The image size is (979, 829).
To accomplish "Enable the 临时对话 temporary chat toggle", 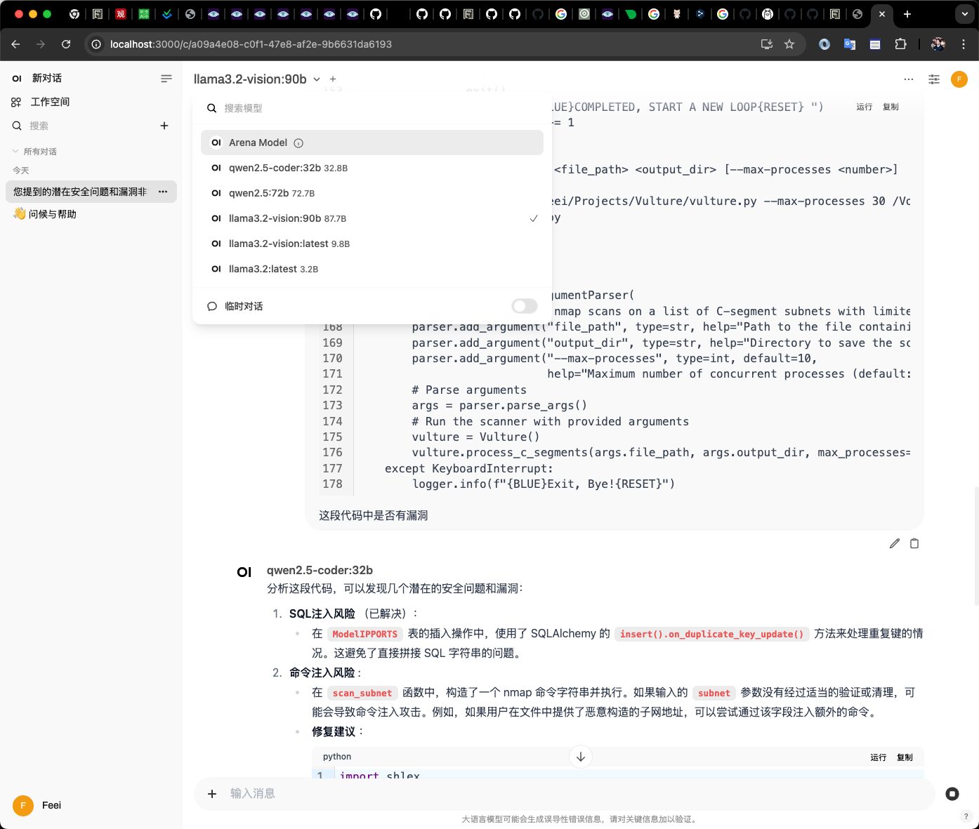I will 525,306.
